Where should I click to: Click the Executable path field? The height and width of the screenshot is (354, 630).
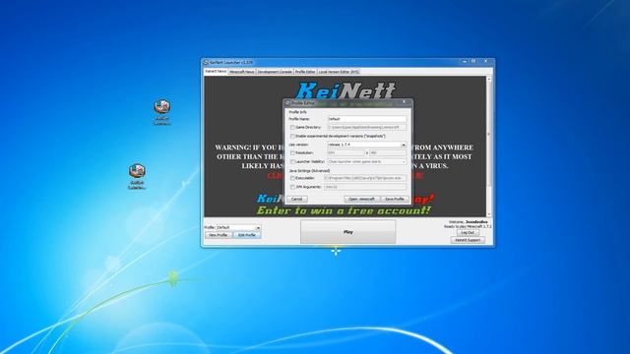(365, 178)
